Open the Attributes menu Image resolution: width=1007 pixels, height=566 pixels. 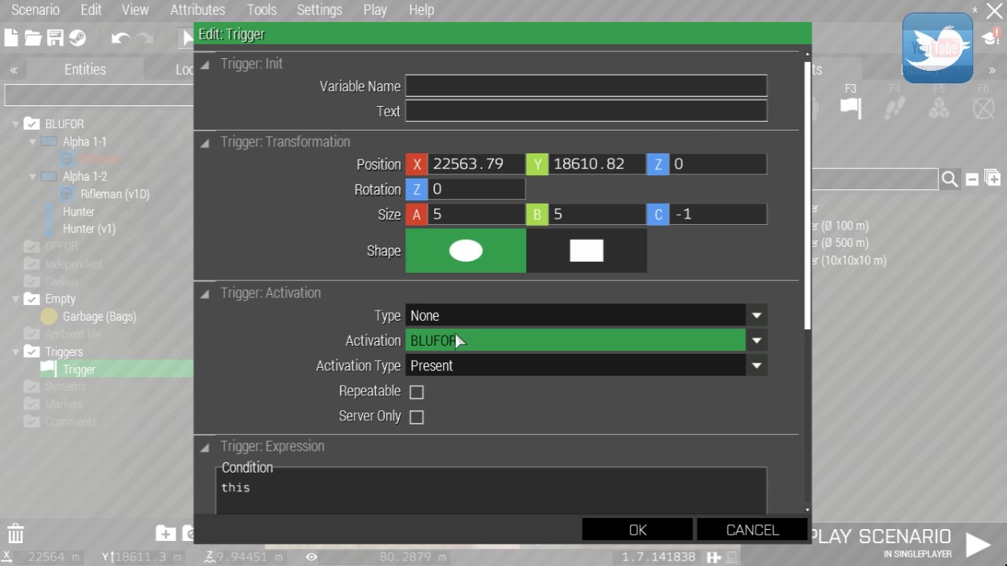[197, 10]
